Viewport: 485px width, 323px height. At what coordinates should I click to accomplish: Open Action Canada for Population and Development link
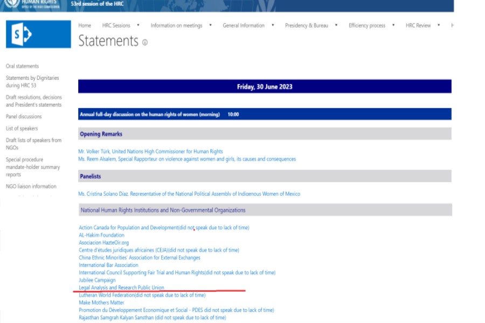(x=164, y=228)
